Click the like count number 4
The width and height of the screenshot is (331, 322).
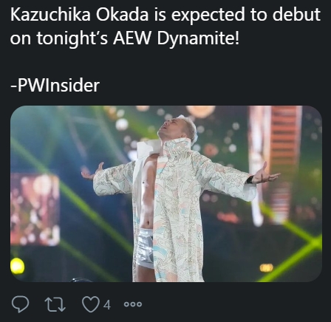pos(107,305)
